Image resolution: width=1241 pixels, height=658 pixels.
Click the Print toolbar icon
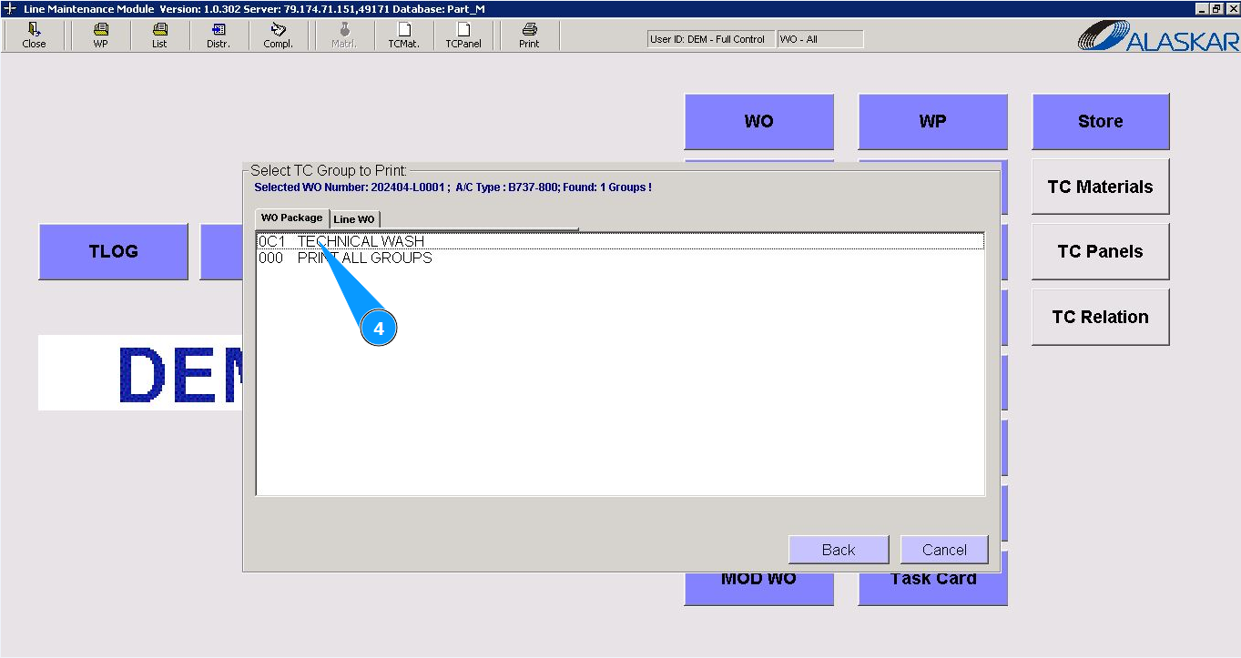529,35
